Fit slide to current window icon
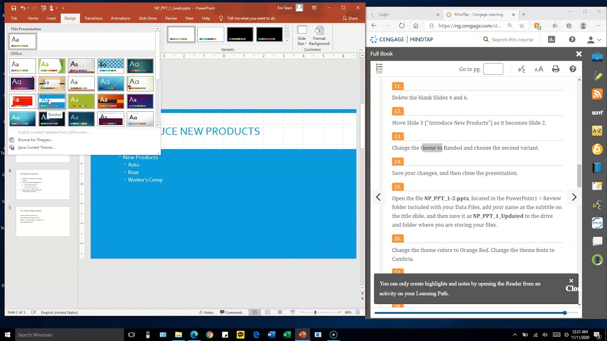Viewport: 607px width, 341px height. pos(358,312)
